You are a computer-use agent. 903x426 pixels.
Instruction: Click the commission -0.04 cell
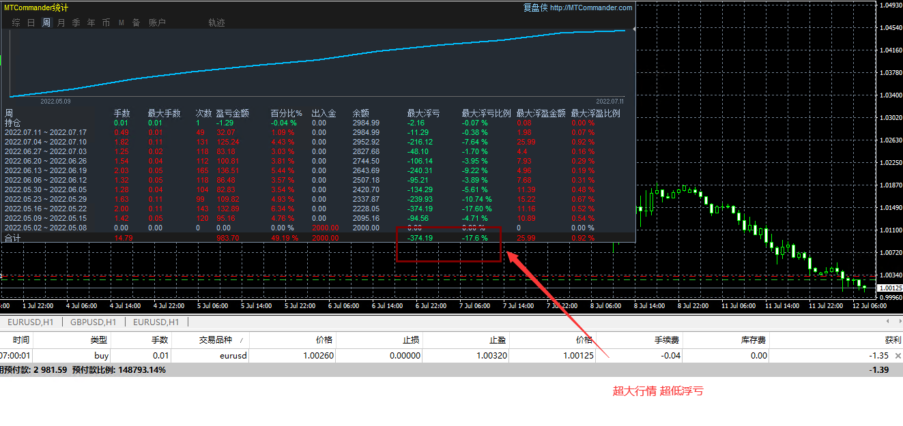(671, 356)
